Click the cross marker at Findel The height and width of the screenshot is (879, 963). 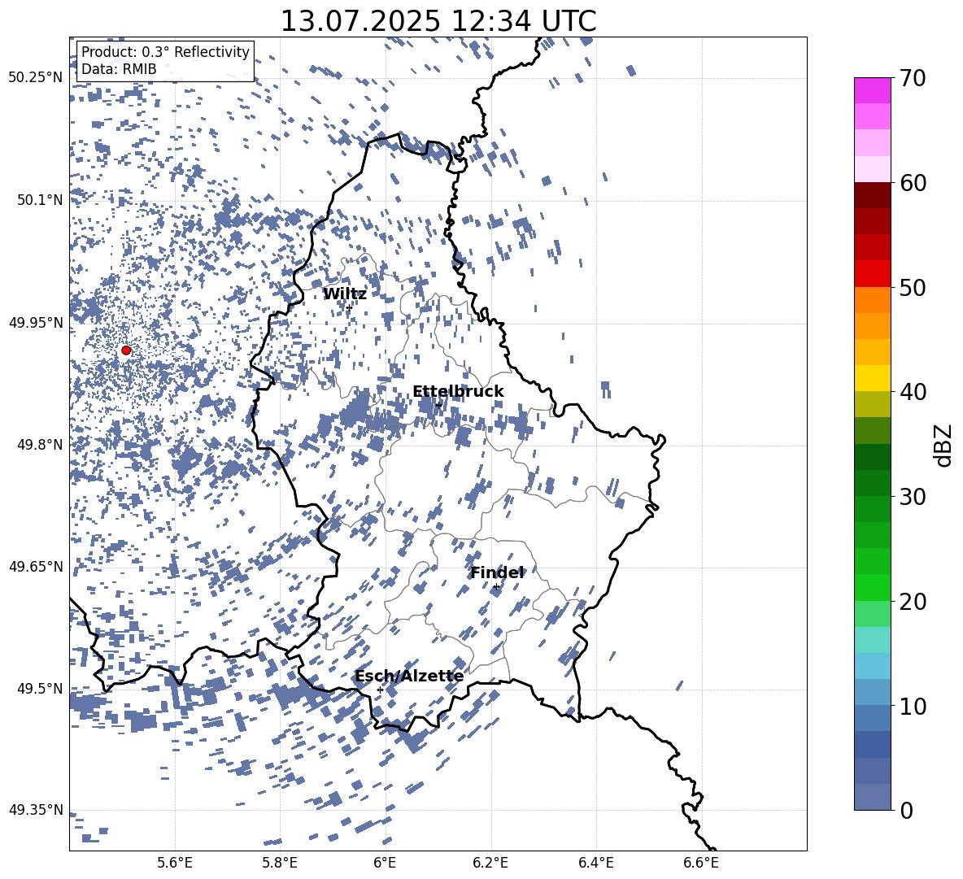click(x=496, y=587)
